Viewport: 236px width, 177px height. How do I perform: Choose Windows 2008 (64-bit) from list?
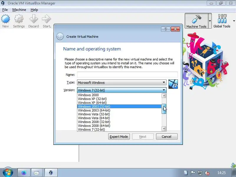[119, 126]
